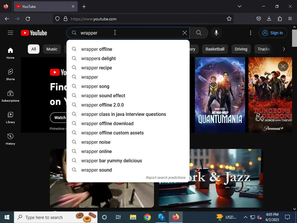The width and height of the screenshot is (297, 223).
Task: Show more category chips with right arrow
Action: click(284, 49)
